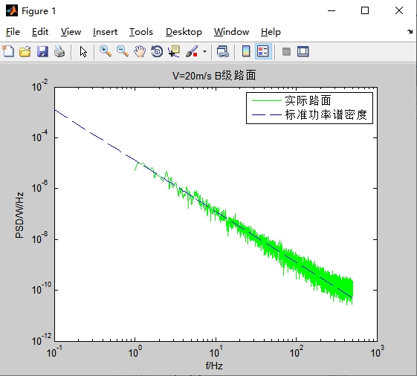Open the View menu
Image resolution: width=417 pixels, height=376 pixels.
(71, 32)
